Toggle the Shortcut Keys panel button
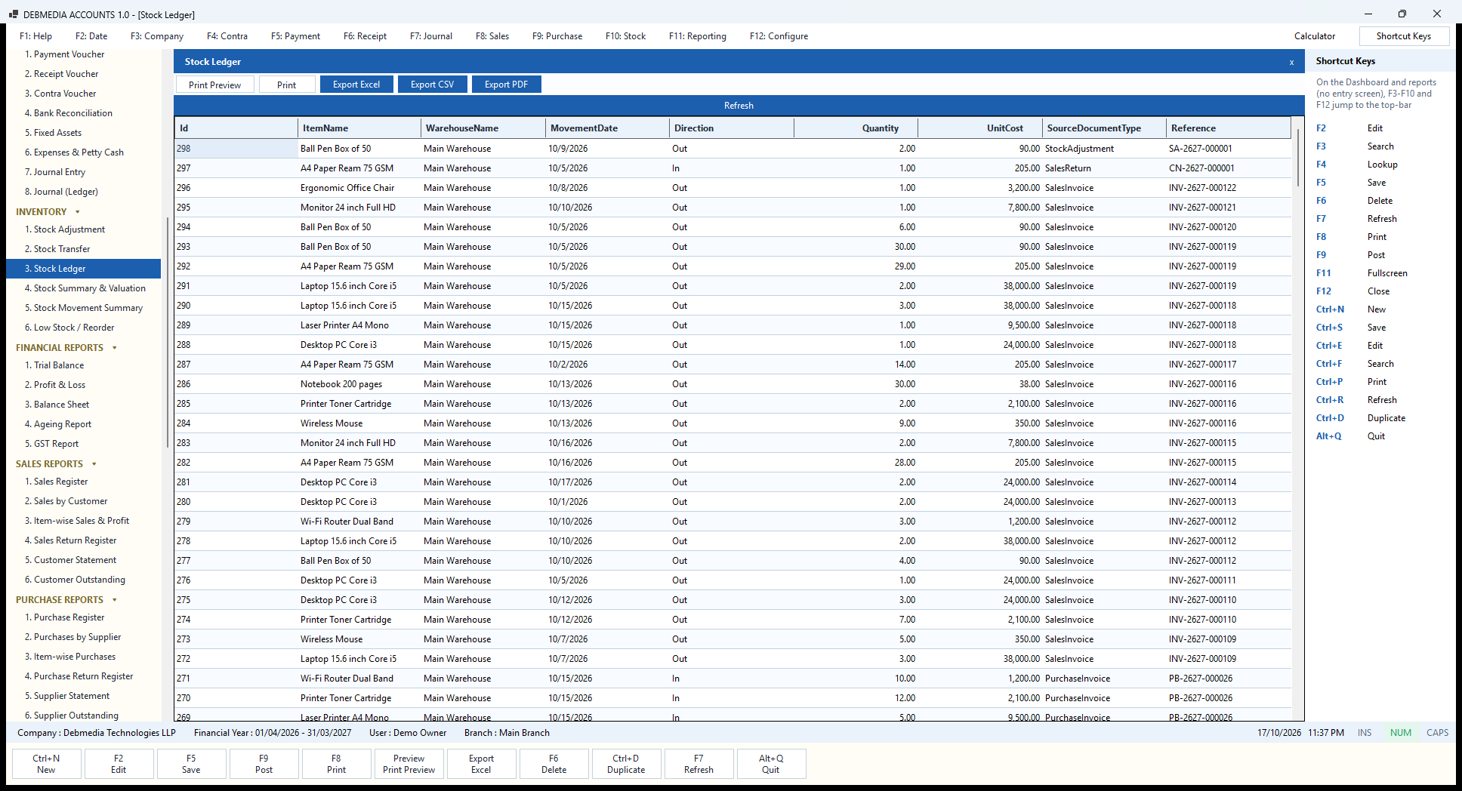Viewport: 1462px width, 791px height. pyautogui.click(x=1404, y=36)
